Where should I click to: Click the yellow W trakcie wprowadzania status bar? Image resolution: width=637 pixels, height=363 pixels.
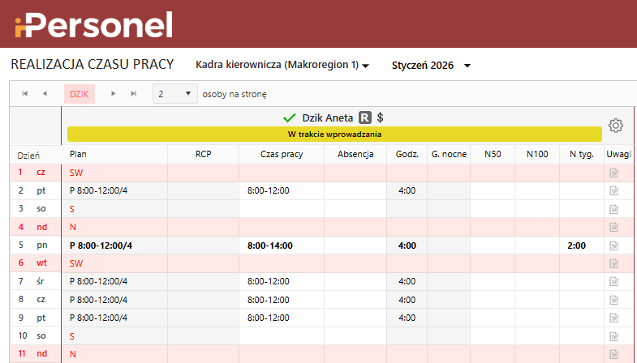[x=334, y=134]
